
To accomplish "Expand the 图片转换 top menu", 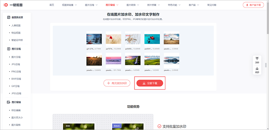I will (x=133, y=5).
